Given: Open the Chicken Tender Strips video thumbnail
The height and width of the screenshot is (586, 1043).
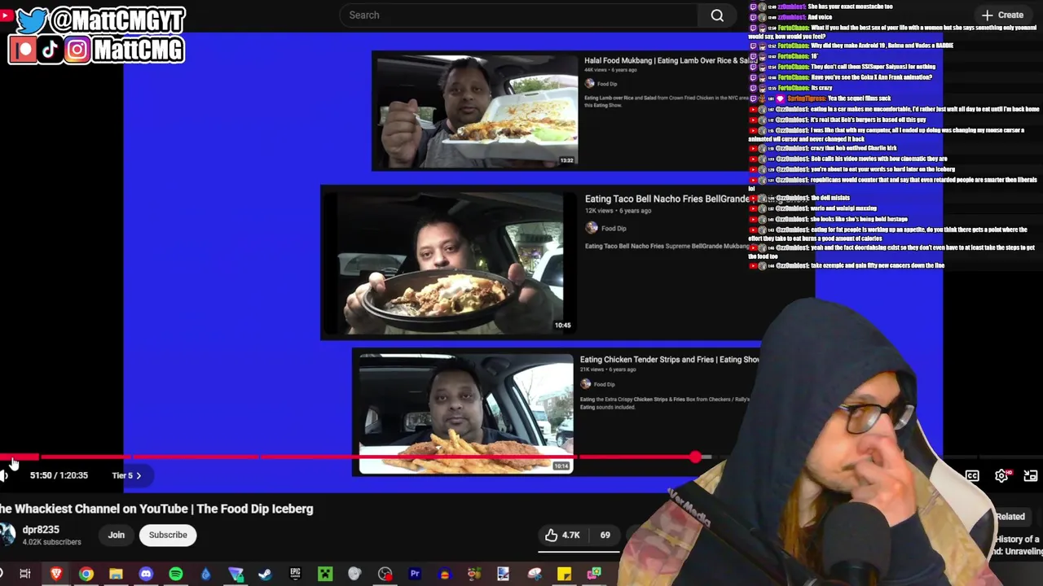Looking at the screenshot, I should [465, 413].
